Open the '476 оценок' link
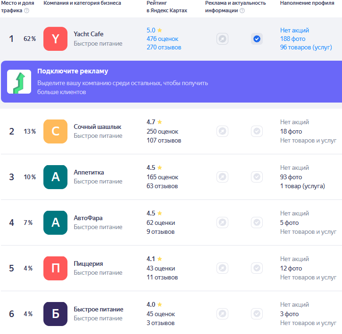The image size is (342, 334). tap(162, 39)
